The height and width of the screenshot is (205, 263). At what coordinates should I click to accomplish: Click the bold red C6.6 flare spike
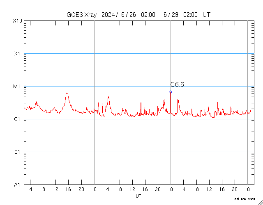(170, 103)
